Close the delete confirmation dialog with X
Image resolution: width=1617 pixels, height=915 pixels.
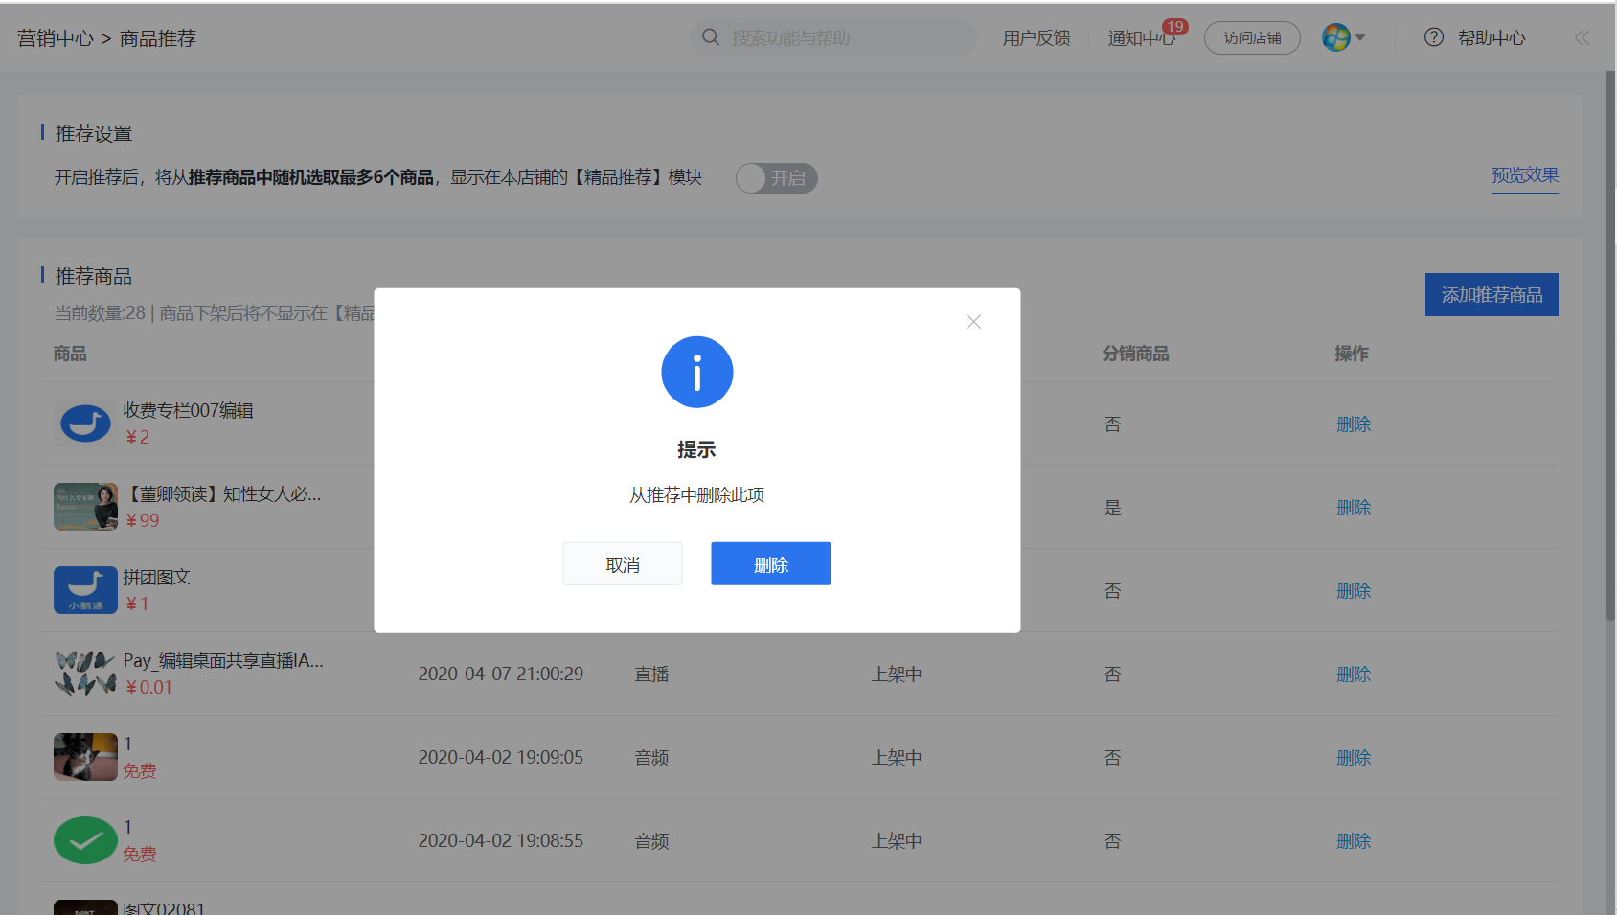(973, 322)
